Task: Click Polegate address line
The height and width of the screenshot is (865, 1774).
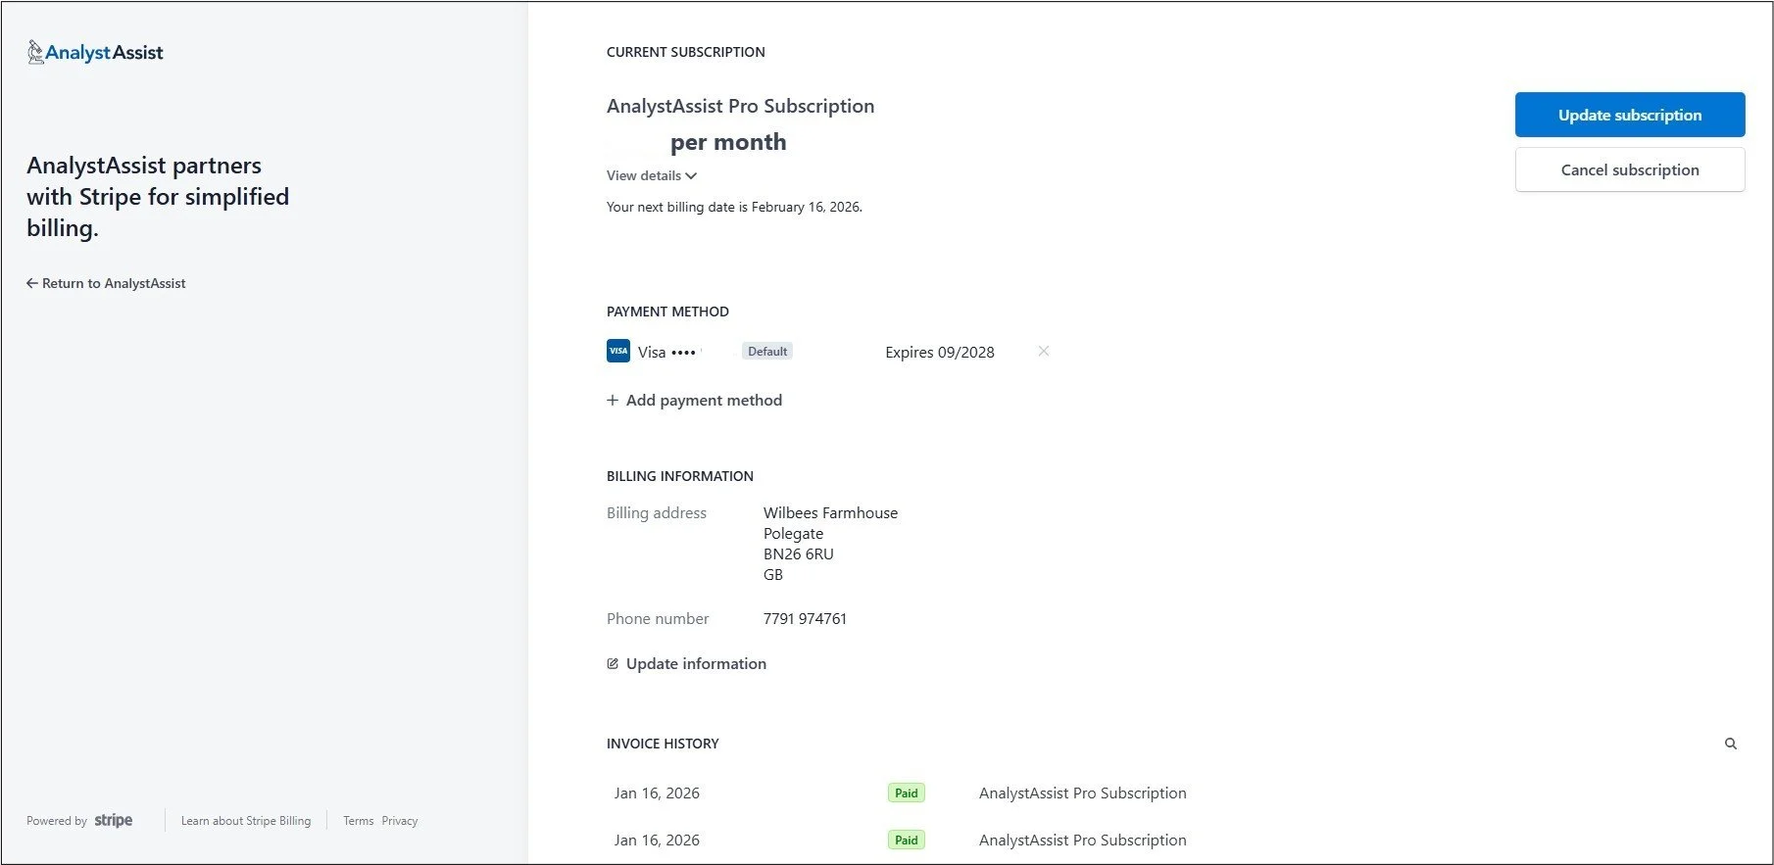Action: pos(793,533)
